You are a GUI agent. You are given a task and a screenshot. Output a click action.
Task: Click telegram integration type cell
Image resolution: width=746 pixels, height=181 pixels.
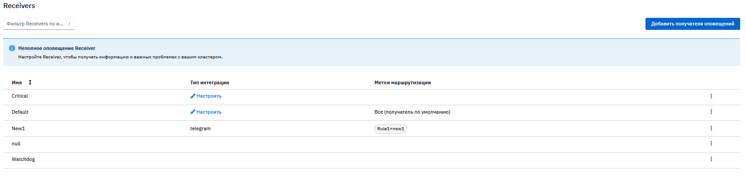point(200,128)
